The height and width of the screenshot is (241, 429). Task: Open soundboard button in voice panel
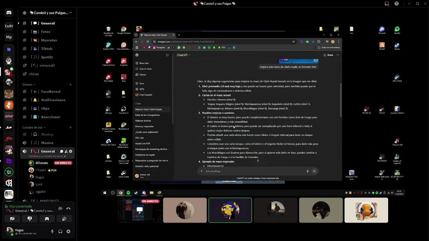(x=64, y=219)
